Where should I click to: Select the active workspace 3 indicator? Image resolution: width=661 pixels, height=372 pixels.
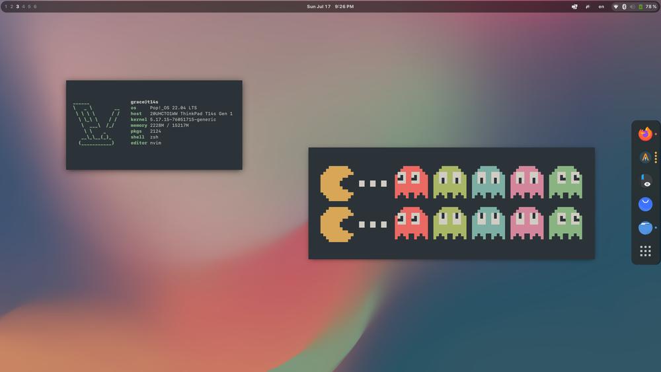click(x=17, y=7)
